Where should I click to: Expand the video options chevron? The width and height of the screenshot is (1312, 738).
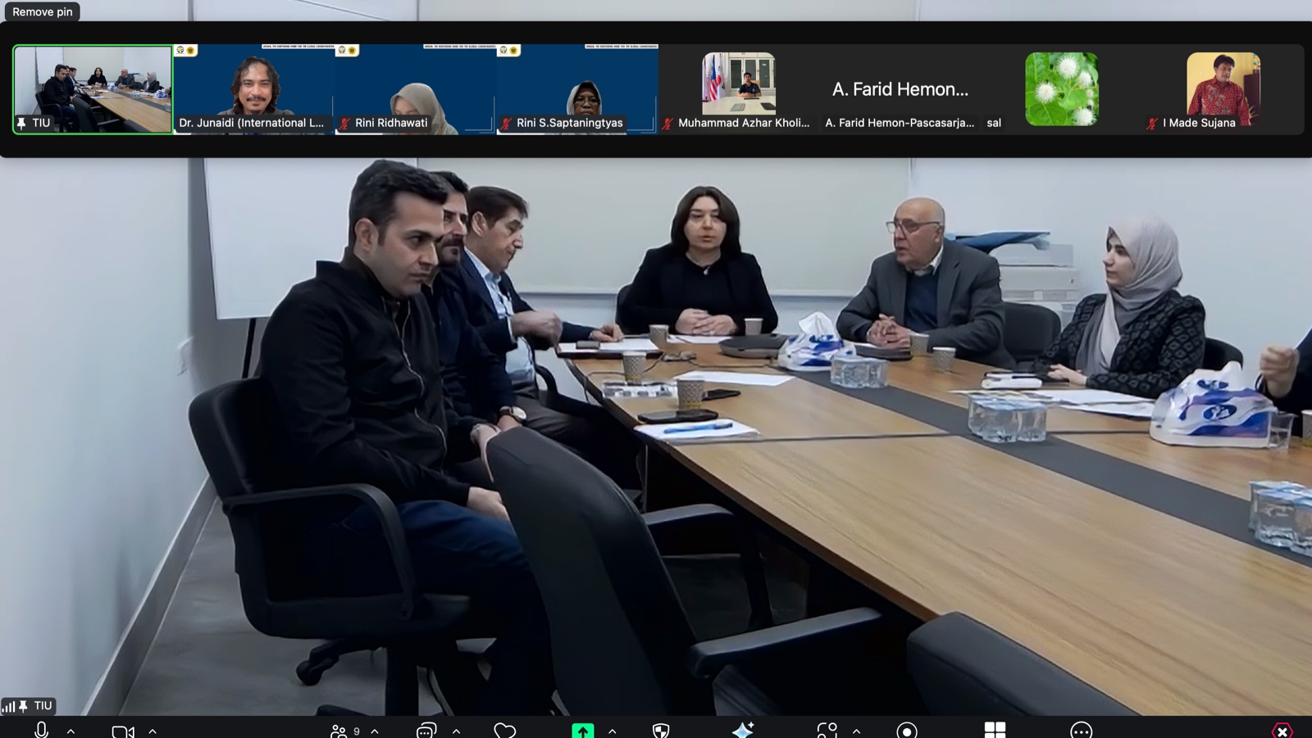pos(153,731)
